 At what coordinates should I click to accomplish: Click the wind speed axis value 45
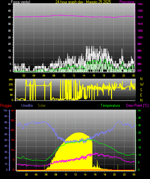9,11
